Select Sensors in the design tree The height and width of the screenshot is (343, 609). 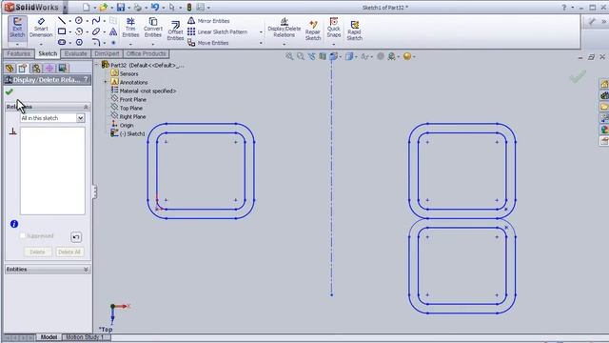point(128,73)
